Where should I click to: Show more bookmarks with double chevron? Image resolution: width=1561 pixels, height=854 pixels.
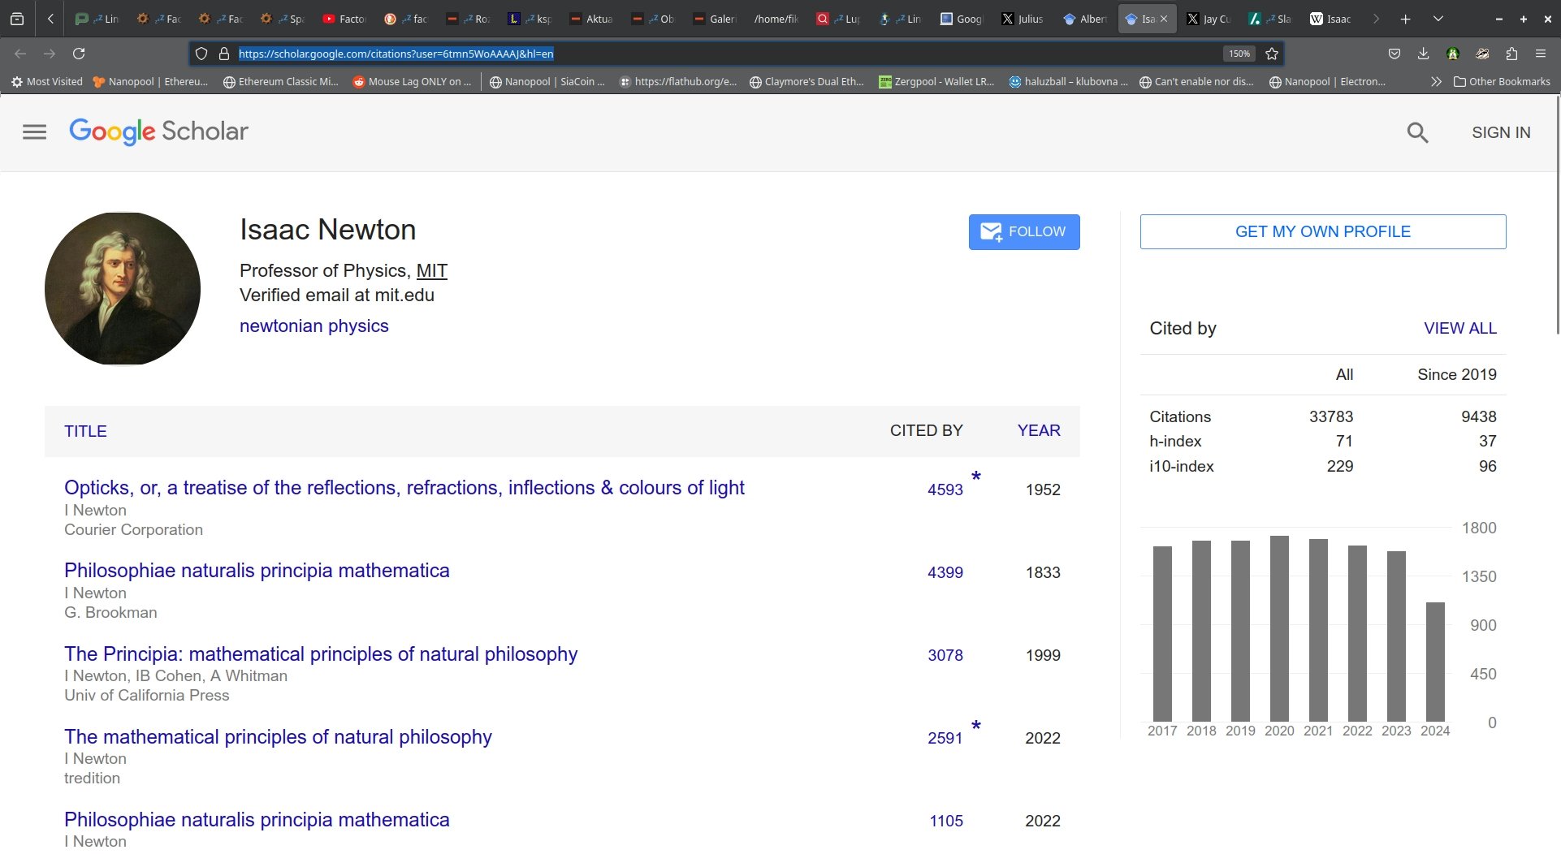1436,81
